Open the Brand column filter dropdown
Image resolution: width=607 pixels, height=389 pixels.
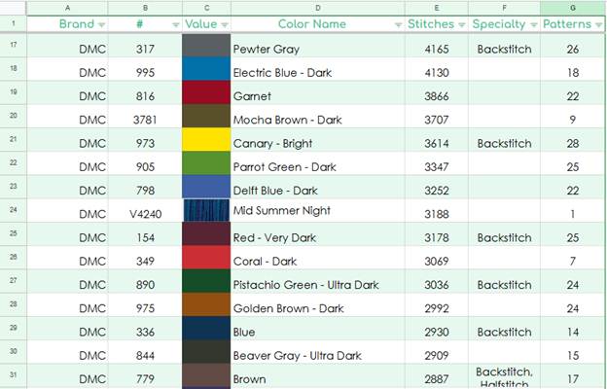click(x=100, y=24)
